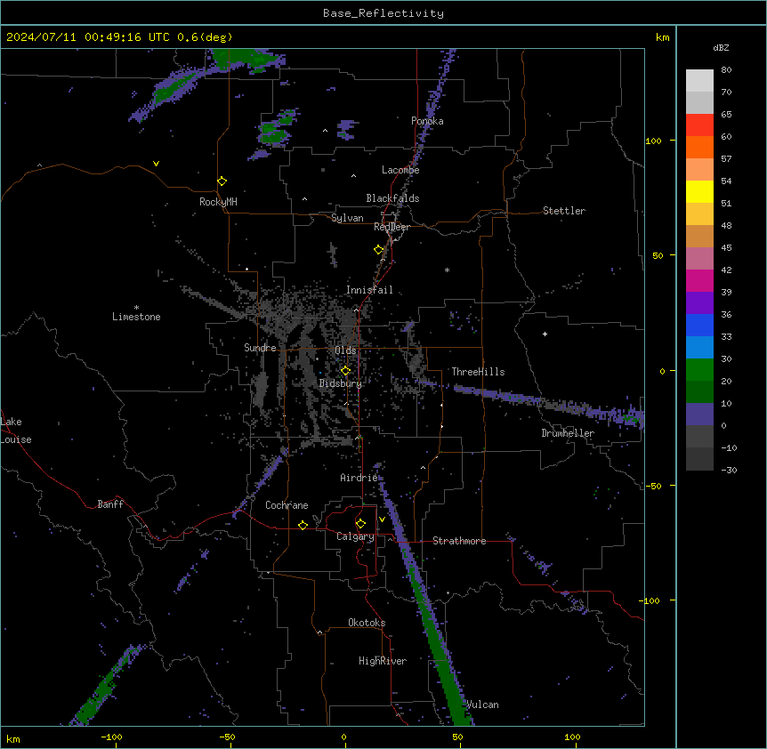Select the Cochrane label
767x749 pixels.
click(287, 505)
